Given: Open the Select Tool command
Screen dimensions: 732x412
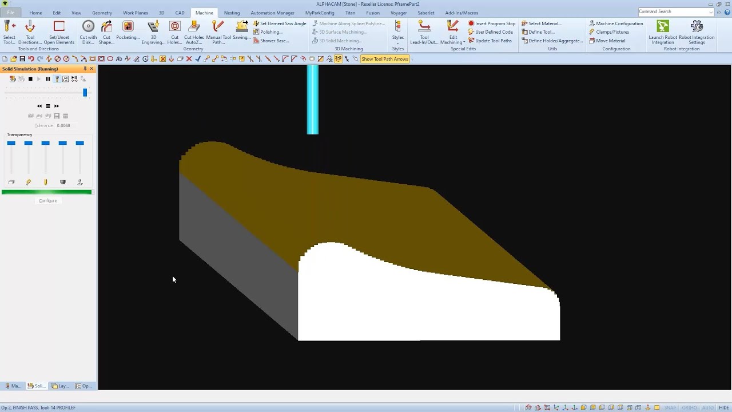Looking at the screenshot, I should pyautogui.click(x=9, y=32).
